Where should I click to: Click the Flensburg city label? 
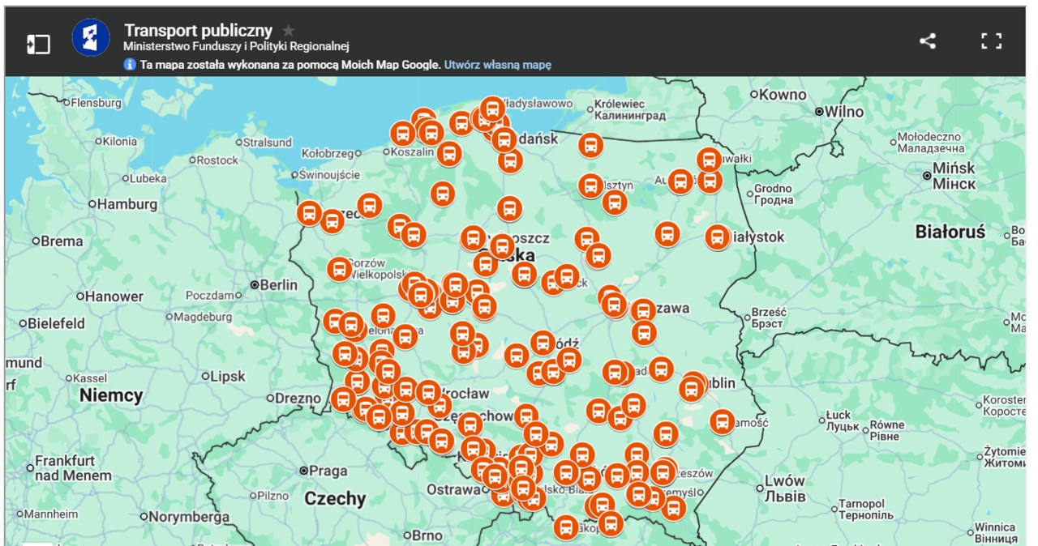pos(97,103)
